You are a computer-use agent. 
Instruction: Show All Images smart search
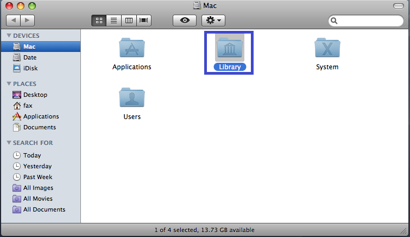click(41, 188)
